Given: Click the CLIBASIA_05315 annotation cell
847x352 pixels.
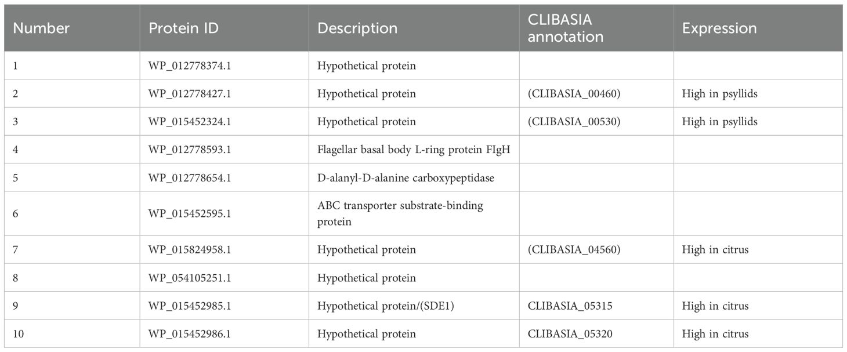Looking at the screenshot, I should pyautogui.click(x=570, y=306).
